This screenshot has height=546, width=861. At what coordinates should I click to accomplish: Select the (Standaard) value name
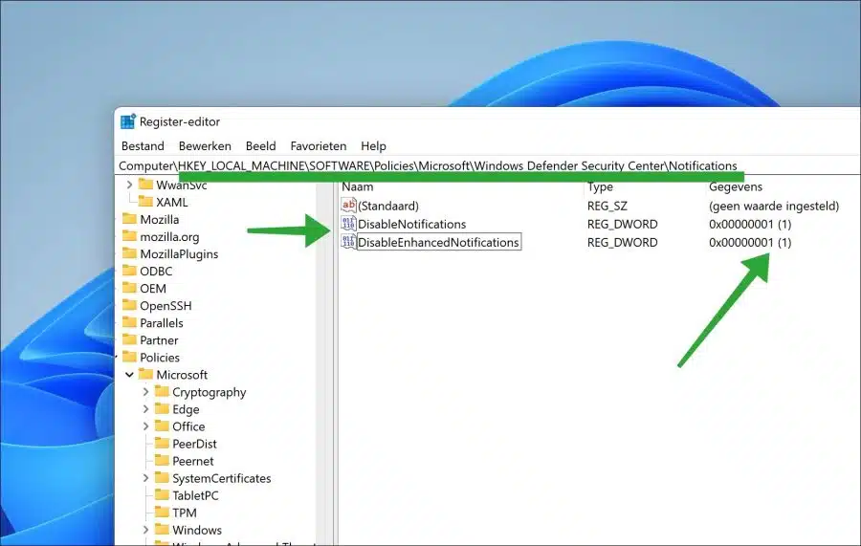point(388,206)
